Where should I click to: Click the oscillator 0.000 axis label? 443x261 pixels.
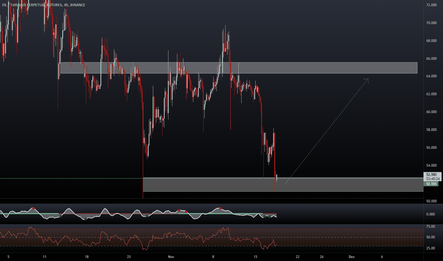click(x=431, y=214)
